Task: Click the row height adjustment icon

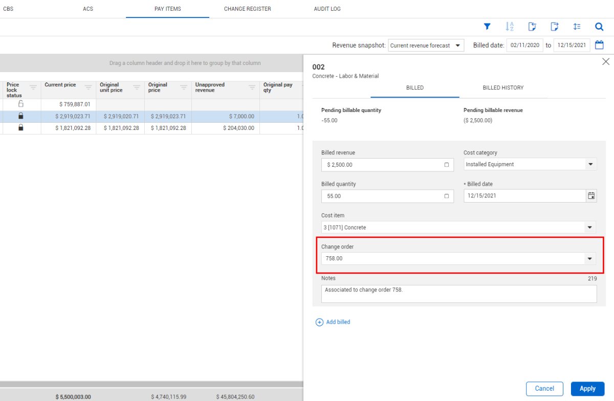Action: click(x=577, y=27)
